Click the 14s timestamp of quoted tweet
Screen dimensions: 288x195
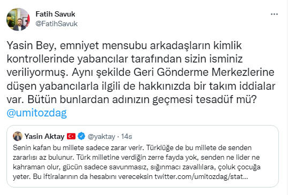(126, 137)
